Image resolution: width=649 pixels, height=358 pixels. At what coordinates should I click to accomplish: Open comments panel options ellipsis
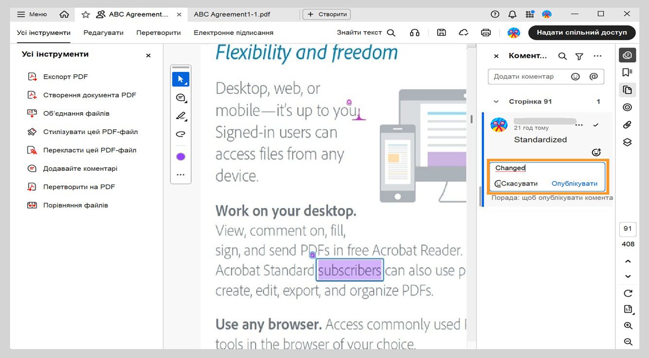tap(598, 56)
